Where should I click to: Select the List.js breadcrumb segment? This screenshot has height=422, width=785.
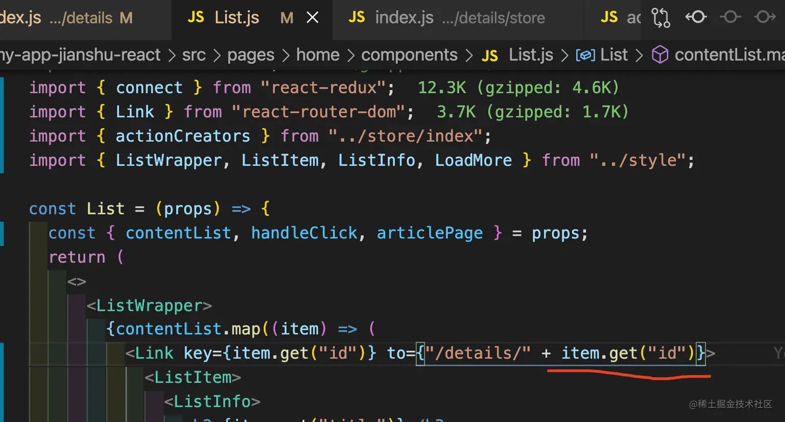click(531, 55)
